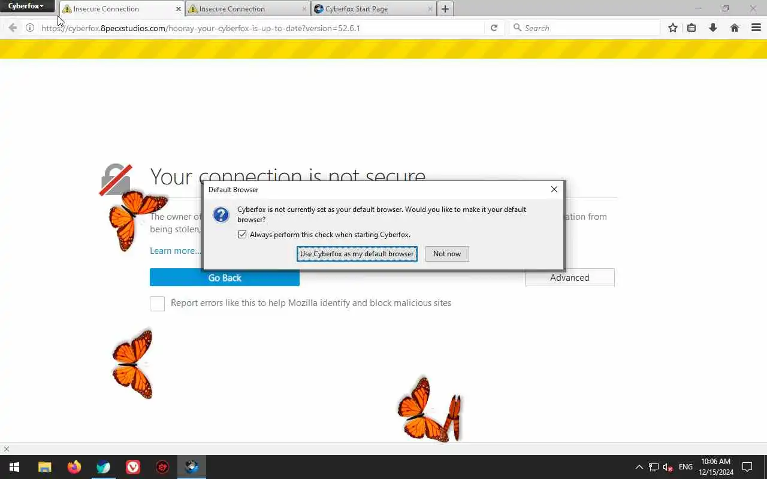Go back with the navigation arrow
Image resolution: width=767 pixels, height=479 pixels.
click(x=13, y=28)
